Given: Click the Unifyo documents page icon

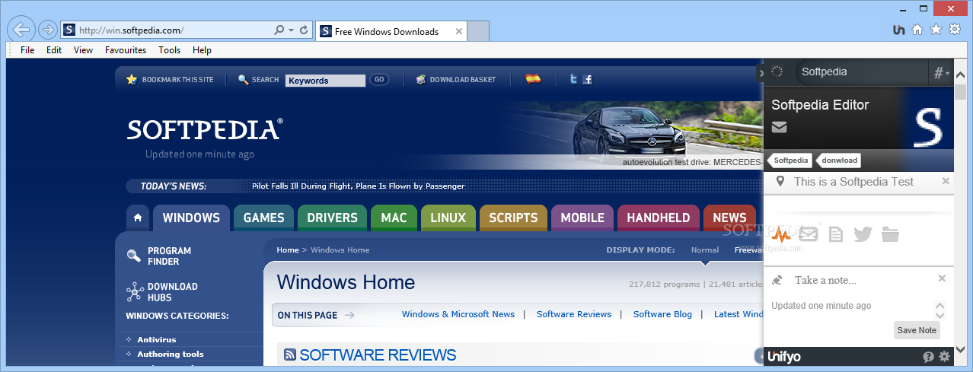Looking at the screenshot, I should [x=836, y=234].
